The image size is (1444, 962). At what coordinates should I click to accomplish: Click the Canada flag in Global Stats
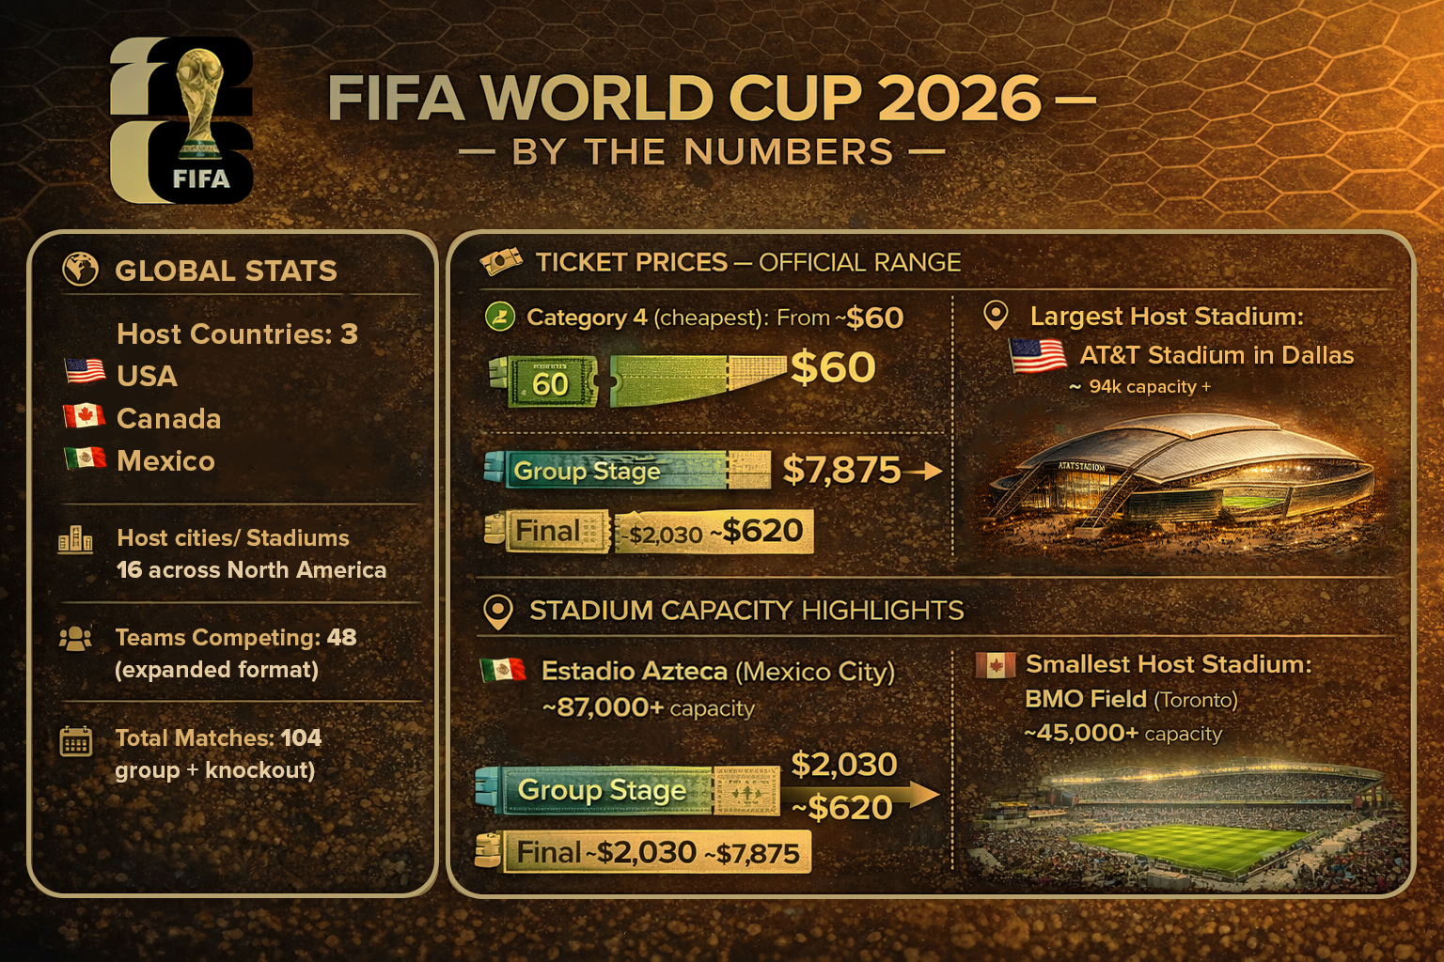[84, 415]
